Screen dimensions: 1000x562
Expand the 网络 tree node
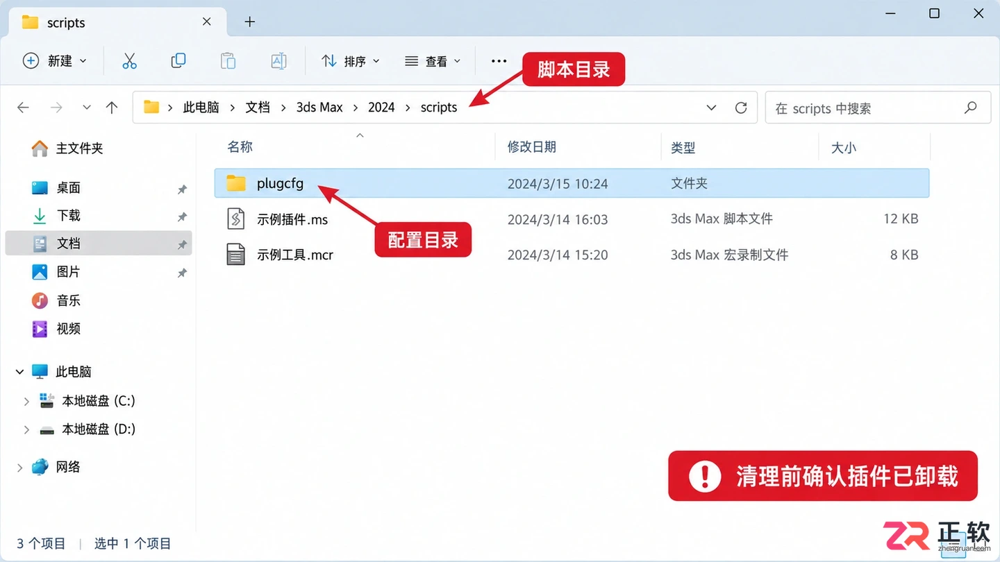point(19,468)
